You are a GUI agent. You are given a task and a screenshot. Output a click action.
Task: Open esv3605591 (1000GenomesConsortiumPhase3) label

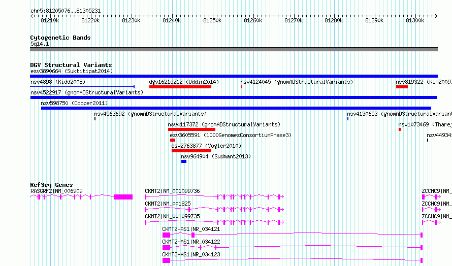click(x=231, y=135)
